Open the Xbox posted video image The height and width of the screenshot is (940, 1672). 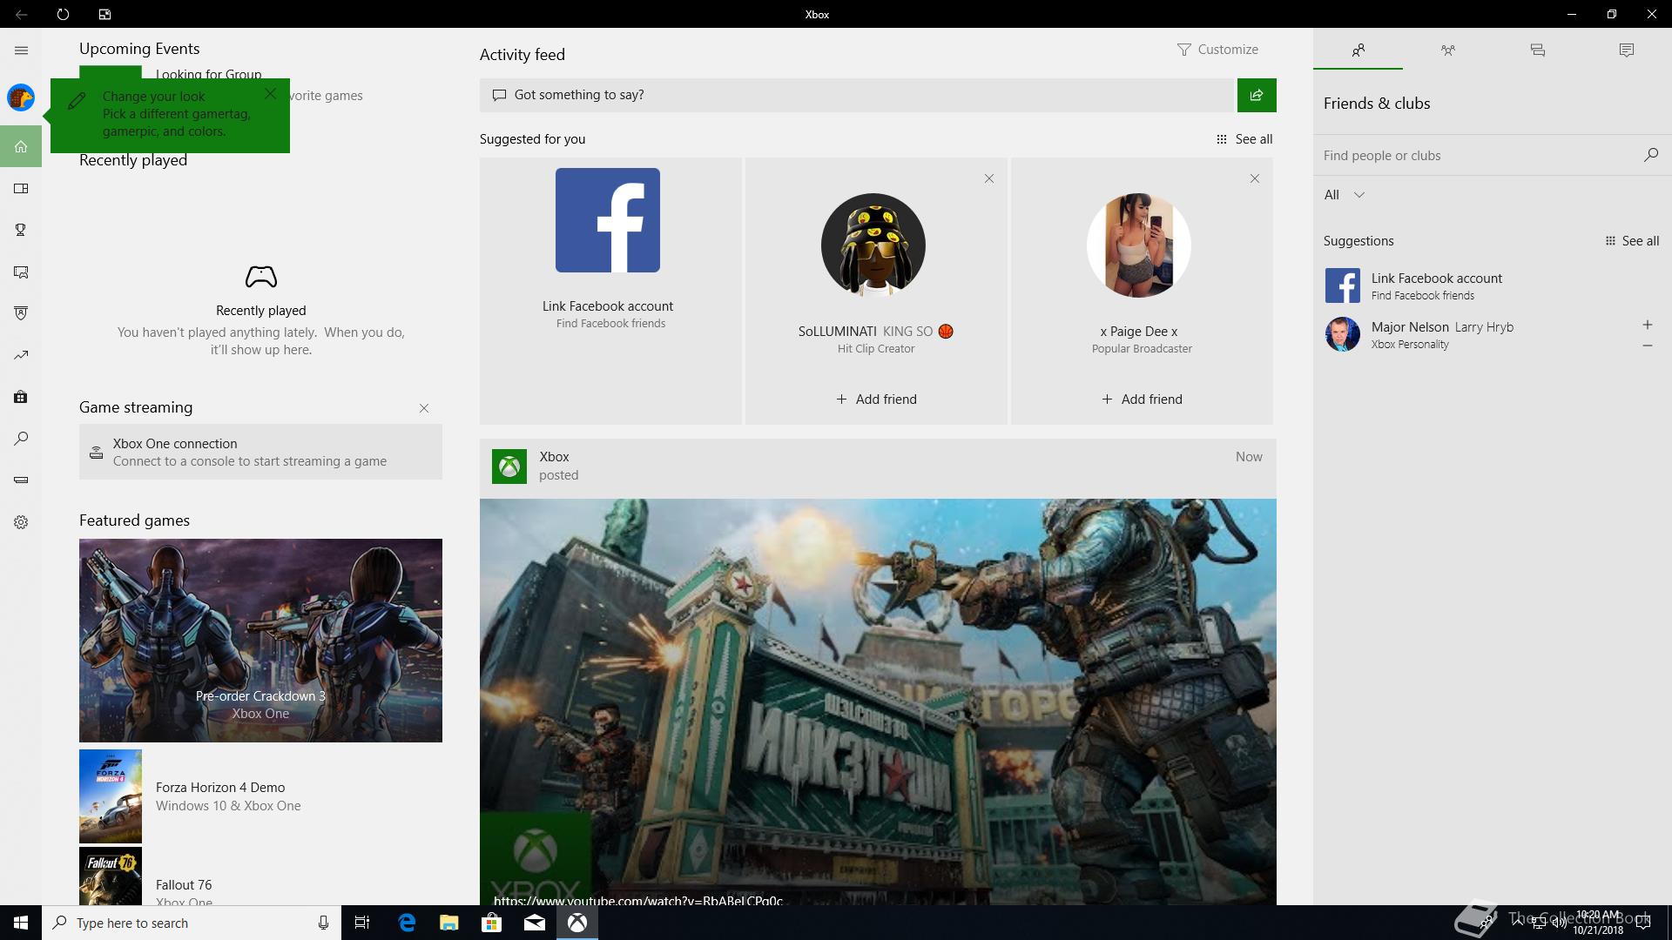(878, 702)
